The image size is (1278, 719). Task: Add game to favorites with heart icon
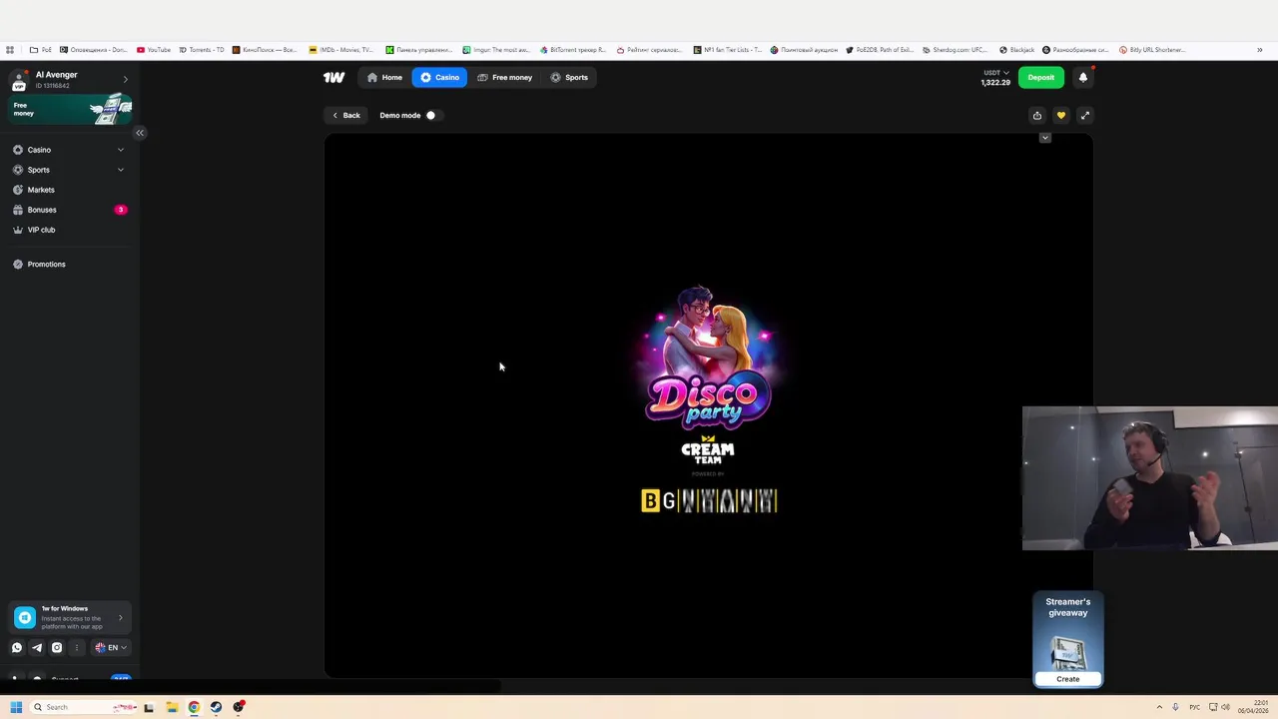(1061, 115)
